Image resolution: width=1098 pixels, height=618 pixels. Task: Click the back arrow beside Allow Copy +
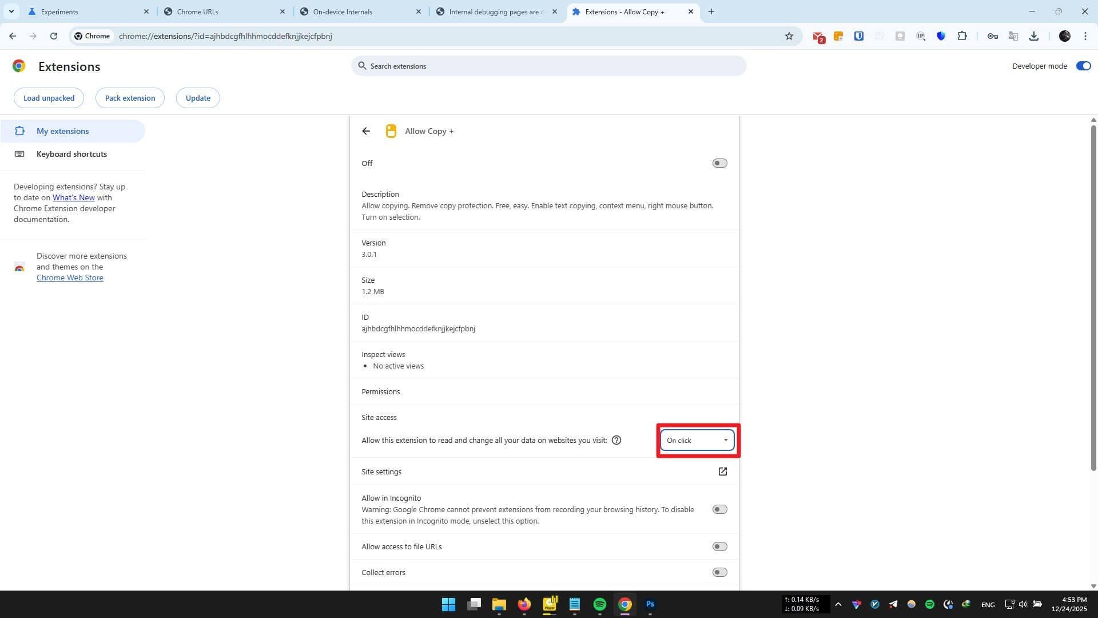(x=366, y=131)
